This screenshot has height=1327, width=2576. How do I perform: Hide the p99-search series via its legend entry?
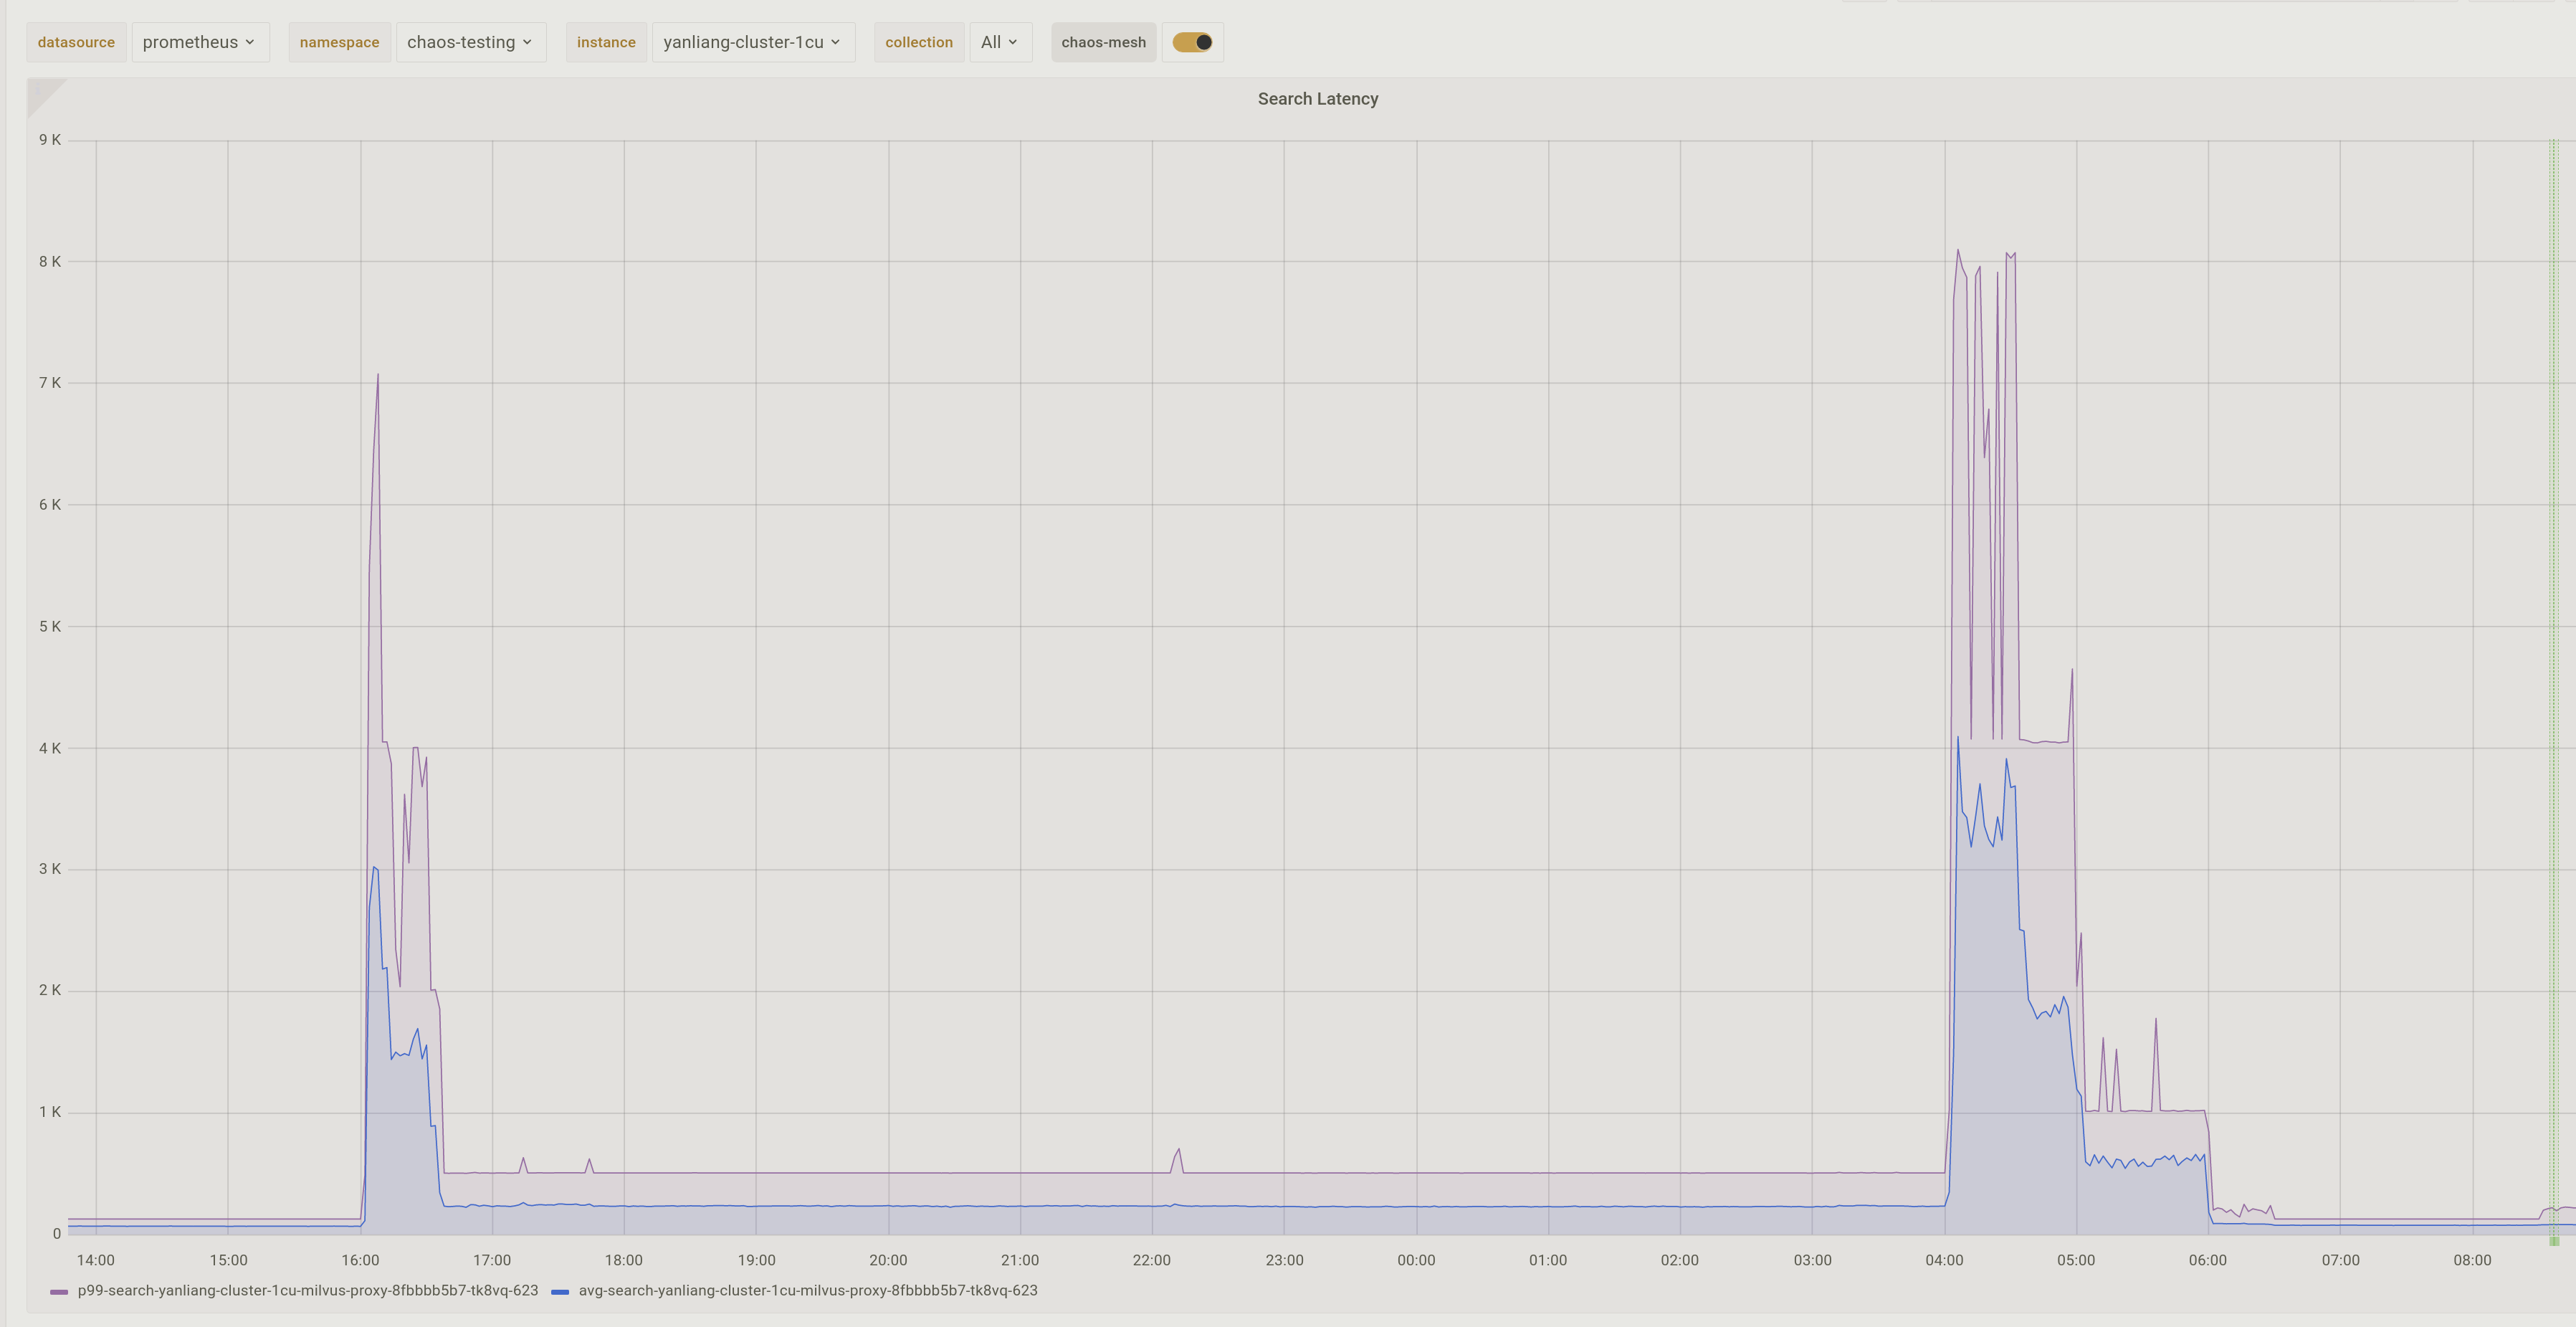[x=307, y=1291]
